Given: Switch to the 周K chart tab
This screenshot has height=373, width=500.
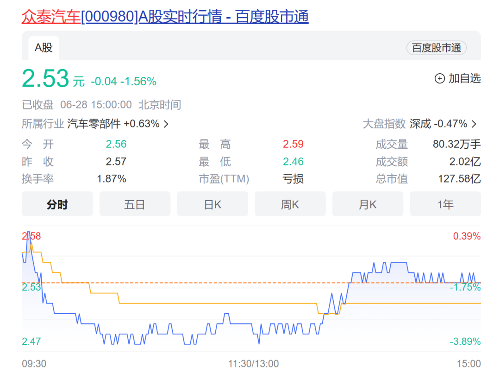Looking at the screenshot, I should (290, 204).
